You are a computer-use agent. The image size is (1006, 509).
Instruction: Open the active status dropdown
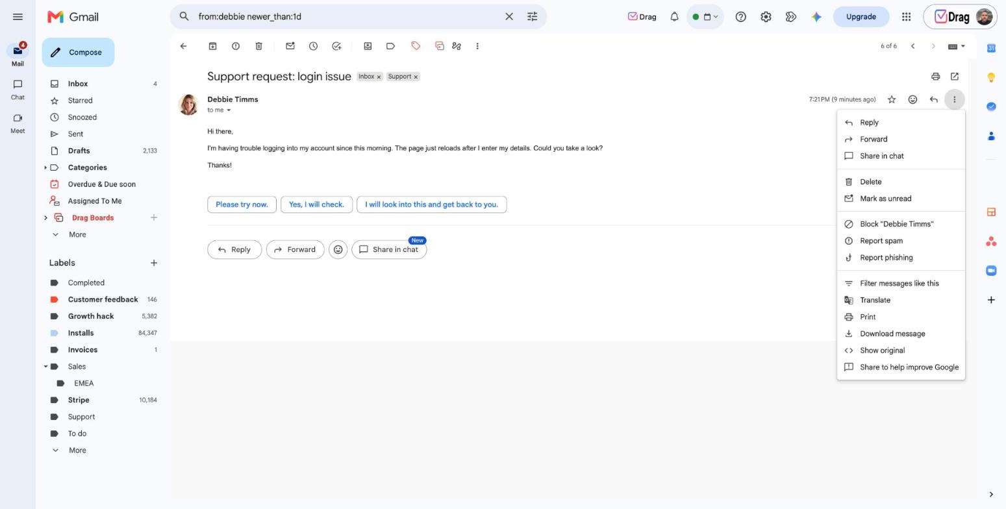pos(705,17)
